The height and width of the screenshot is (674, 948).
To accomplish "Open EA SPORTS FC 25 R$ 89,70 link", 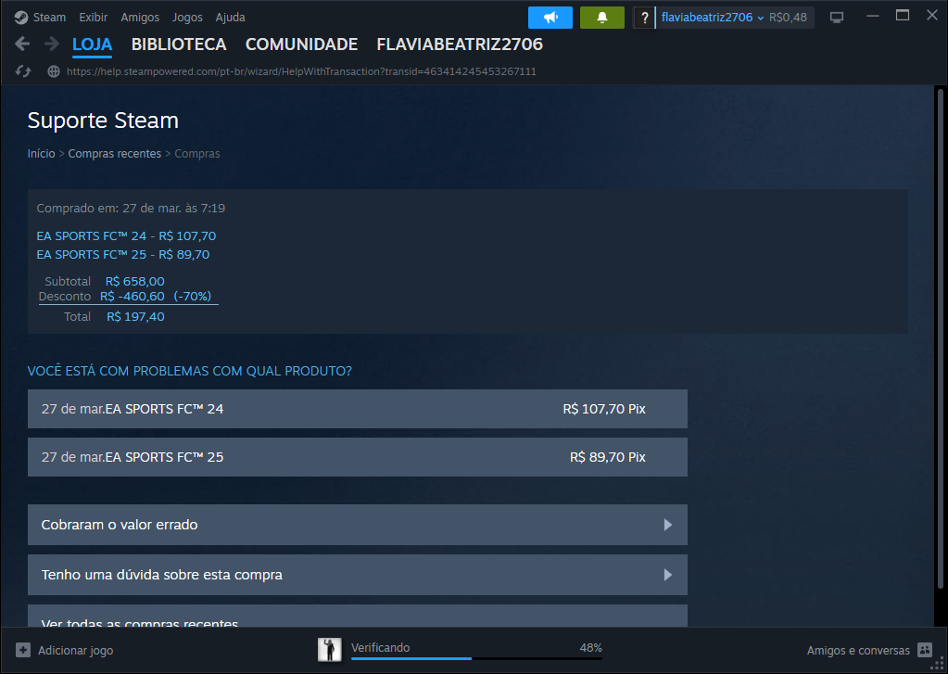I will pos(122,254).
